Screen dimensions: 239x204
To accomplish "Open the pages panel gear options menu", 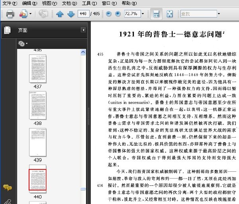I will (x=23, y=43).
